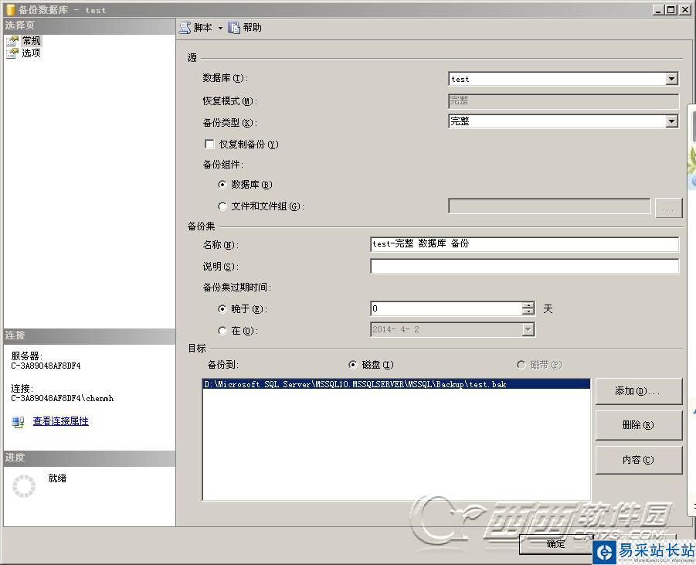This screenshot has width=696, height=565.
Task: Expand the 备份类型 dropdown
Action: pyautogui.click(x=671, y=121)
